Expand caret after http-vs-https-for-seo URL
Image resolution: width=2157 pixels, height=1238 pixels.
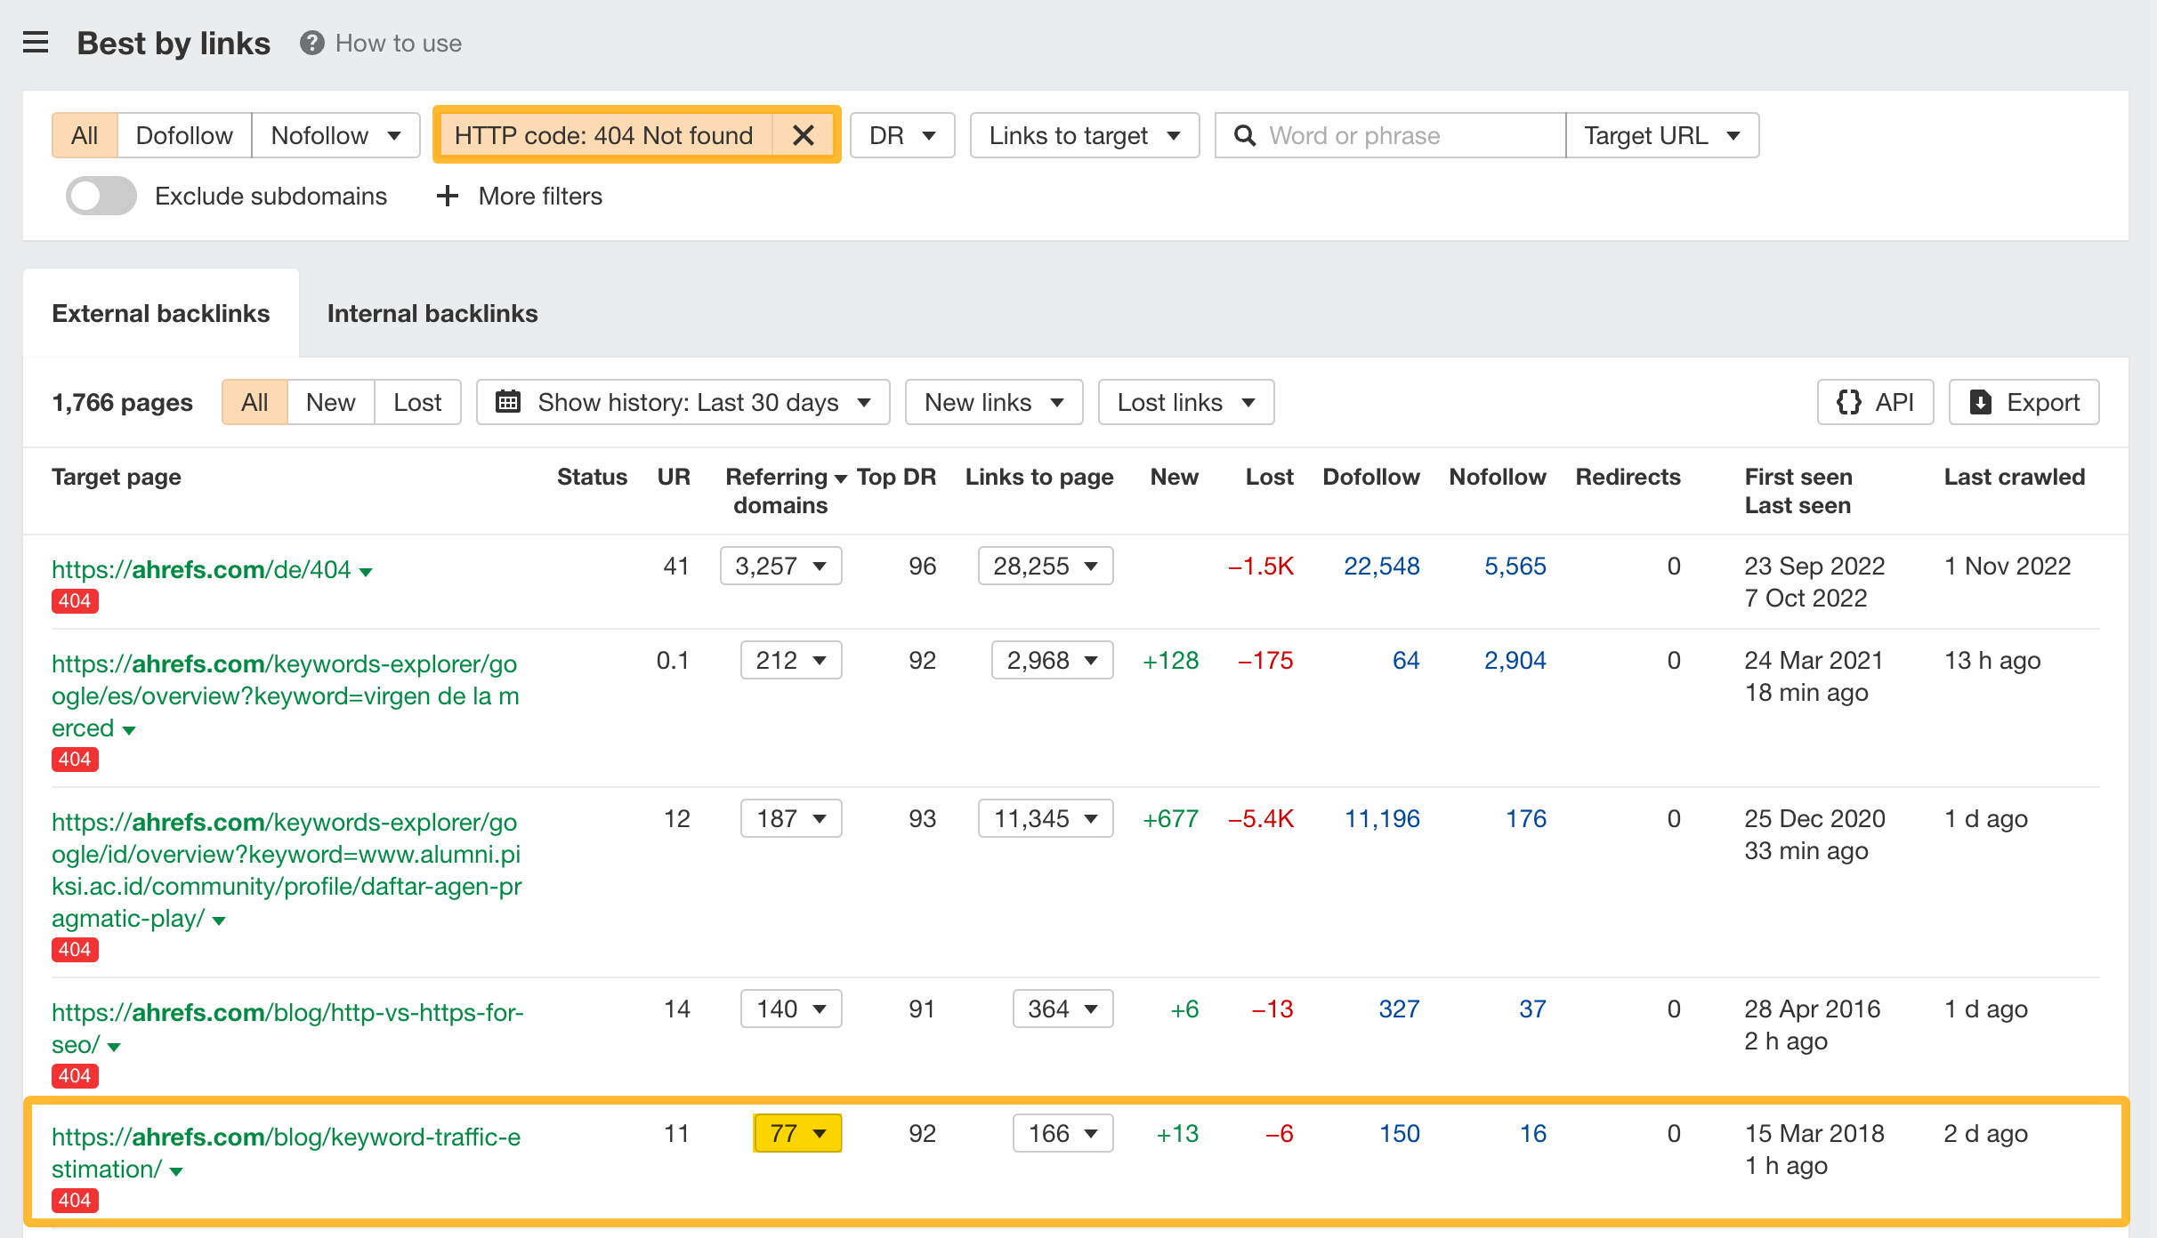click(x=113, y=1047)
